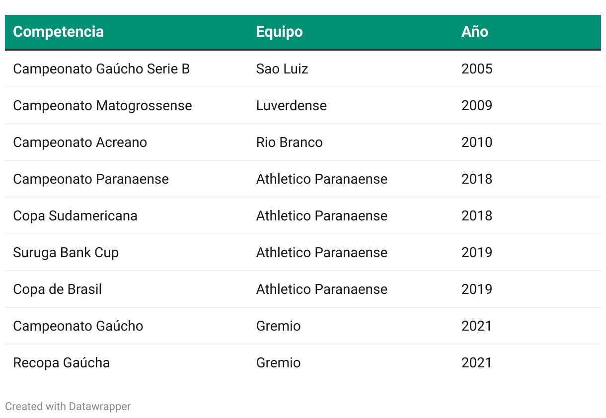Click the Luverdense team cell
606x418 pixels.
point(291,105)
